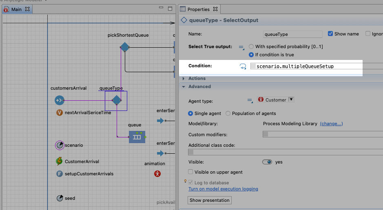Image resolution: width=383 pixels, height=210 pixels.
Task: Click the Additional class code field
Action: pos(286,152)
